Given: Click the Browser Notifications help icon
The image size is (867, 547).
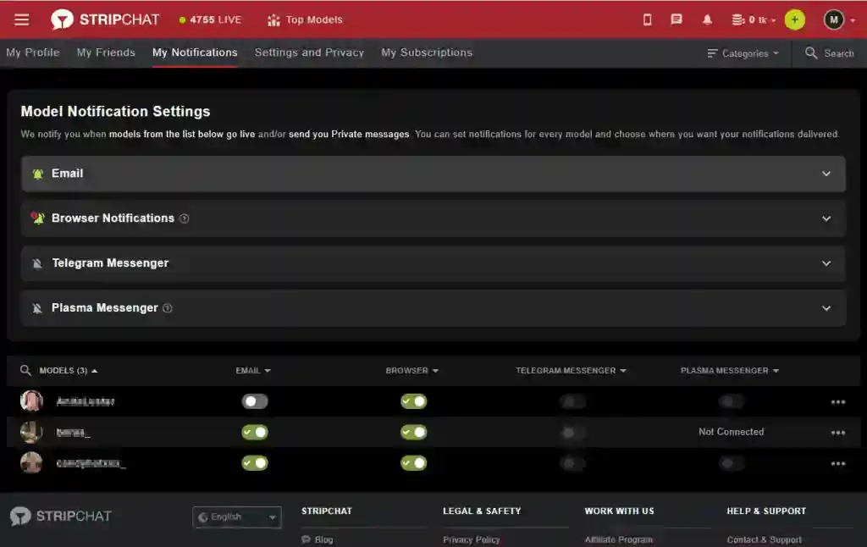Looking at the screenshot, I should [x=184, y=218].
